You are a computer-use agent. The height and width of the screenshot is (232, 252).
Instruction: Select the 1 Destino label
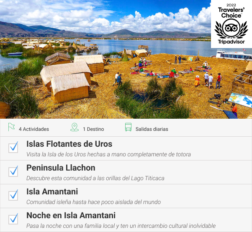(x=93, y=129)
